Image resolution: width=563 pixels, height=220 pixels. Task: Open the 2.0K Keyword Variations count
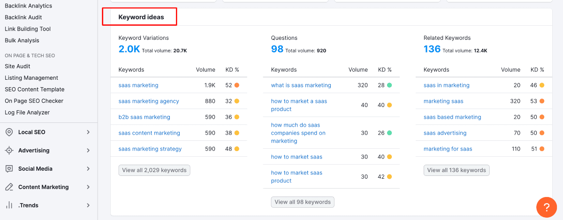pyautogui.click(x=129, y=49)
